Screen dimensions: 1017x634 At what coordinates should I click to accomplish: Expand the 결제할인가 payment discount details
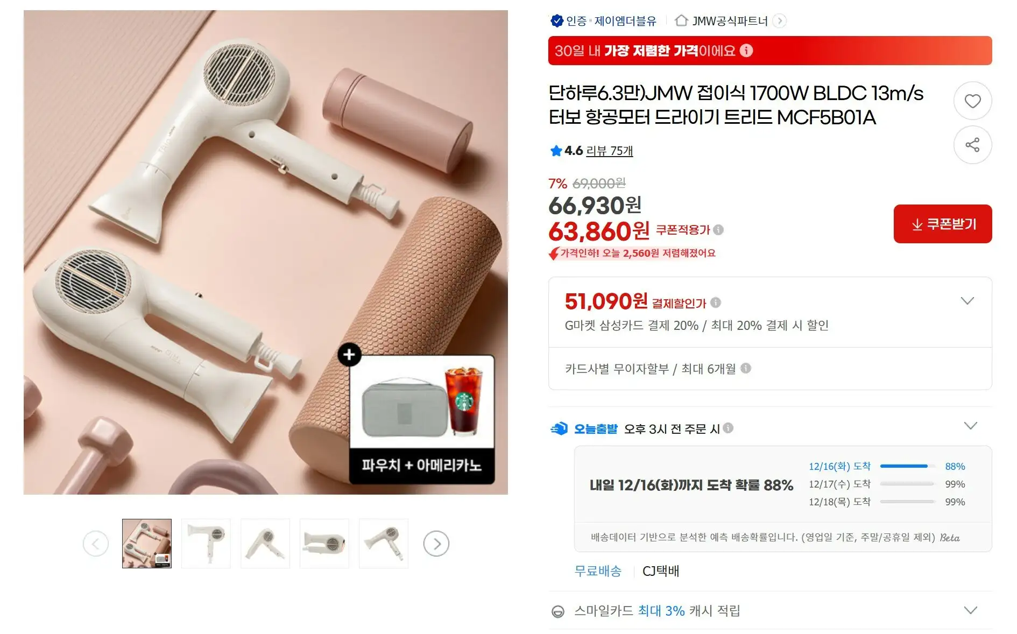pos(967,301)
